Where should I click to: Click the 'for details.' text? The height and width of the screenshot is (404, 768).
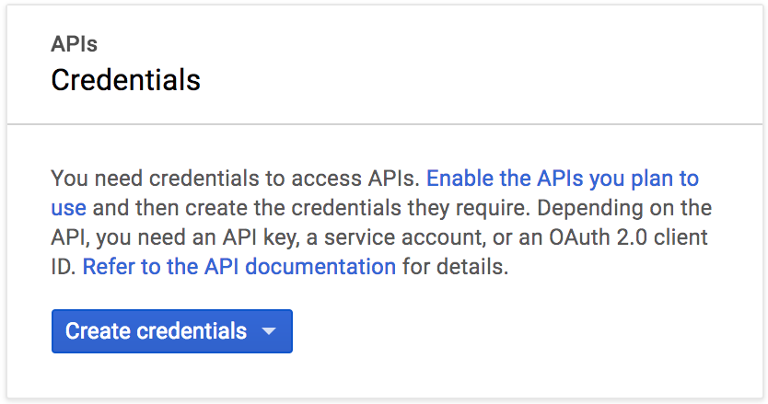point(456,267)
